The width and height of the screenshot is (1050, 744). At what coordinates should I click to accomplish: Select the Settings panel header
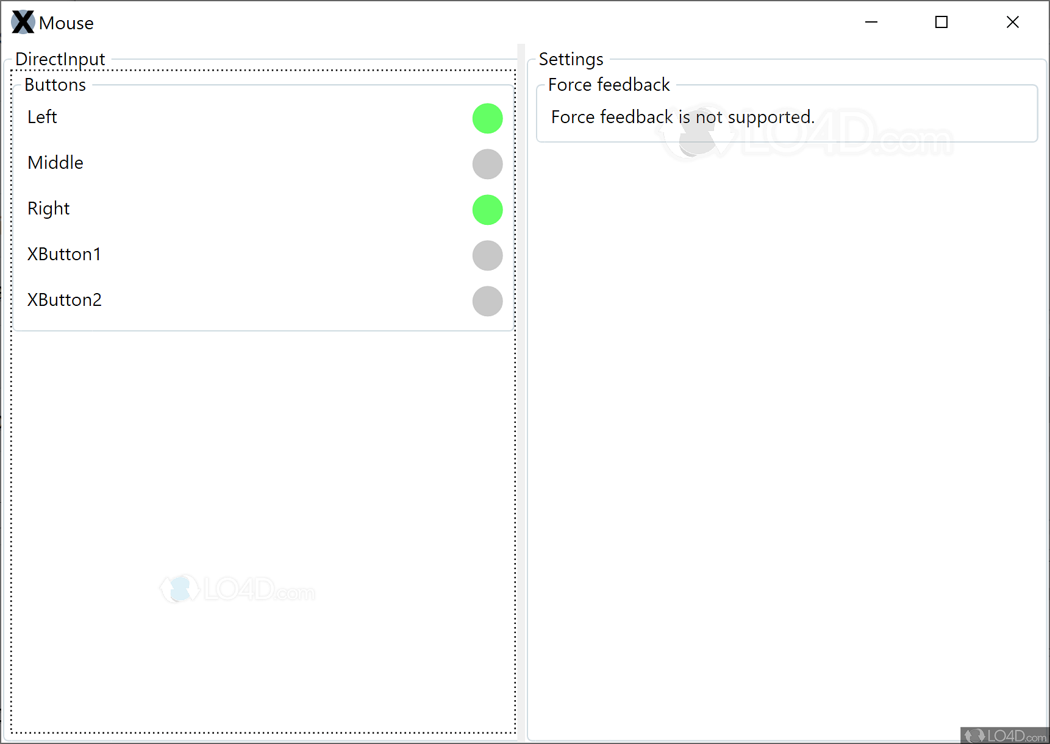[571, 59]
